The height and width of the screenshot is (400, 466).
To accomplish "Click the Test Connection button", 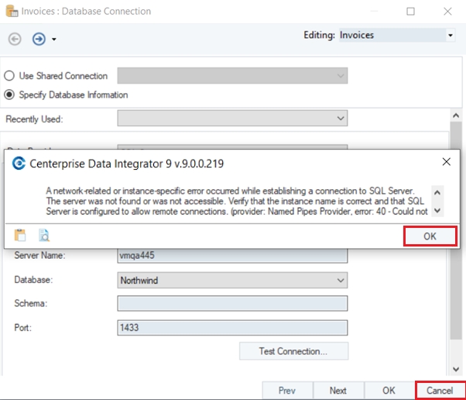I will click(x=293, y=351).
